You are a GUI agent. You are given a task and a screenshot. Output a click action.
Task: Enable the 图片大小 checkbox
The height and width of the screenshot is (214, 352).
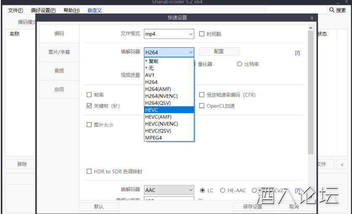tap(89, 125)
